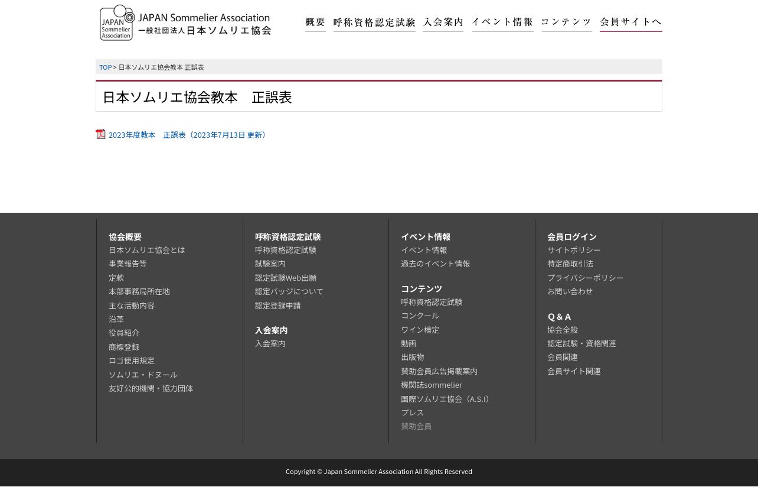
Task: Open ワイン検定 footer link
Action: [420, 330]
